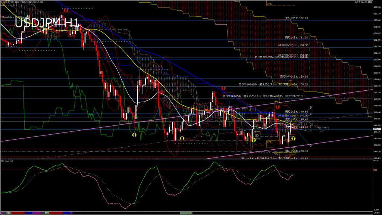Click the red arrow marker below YDM label
Viewport: 382px width, 215px height.
[278, 106]
